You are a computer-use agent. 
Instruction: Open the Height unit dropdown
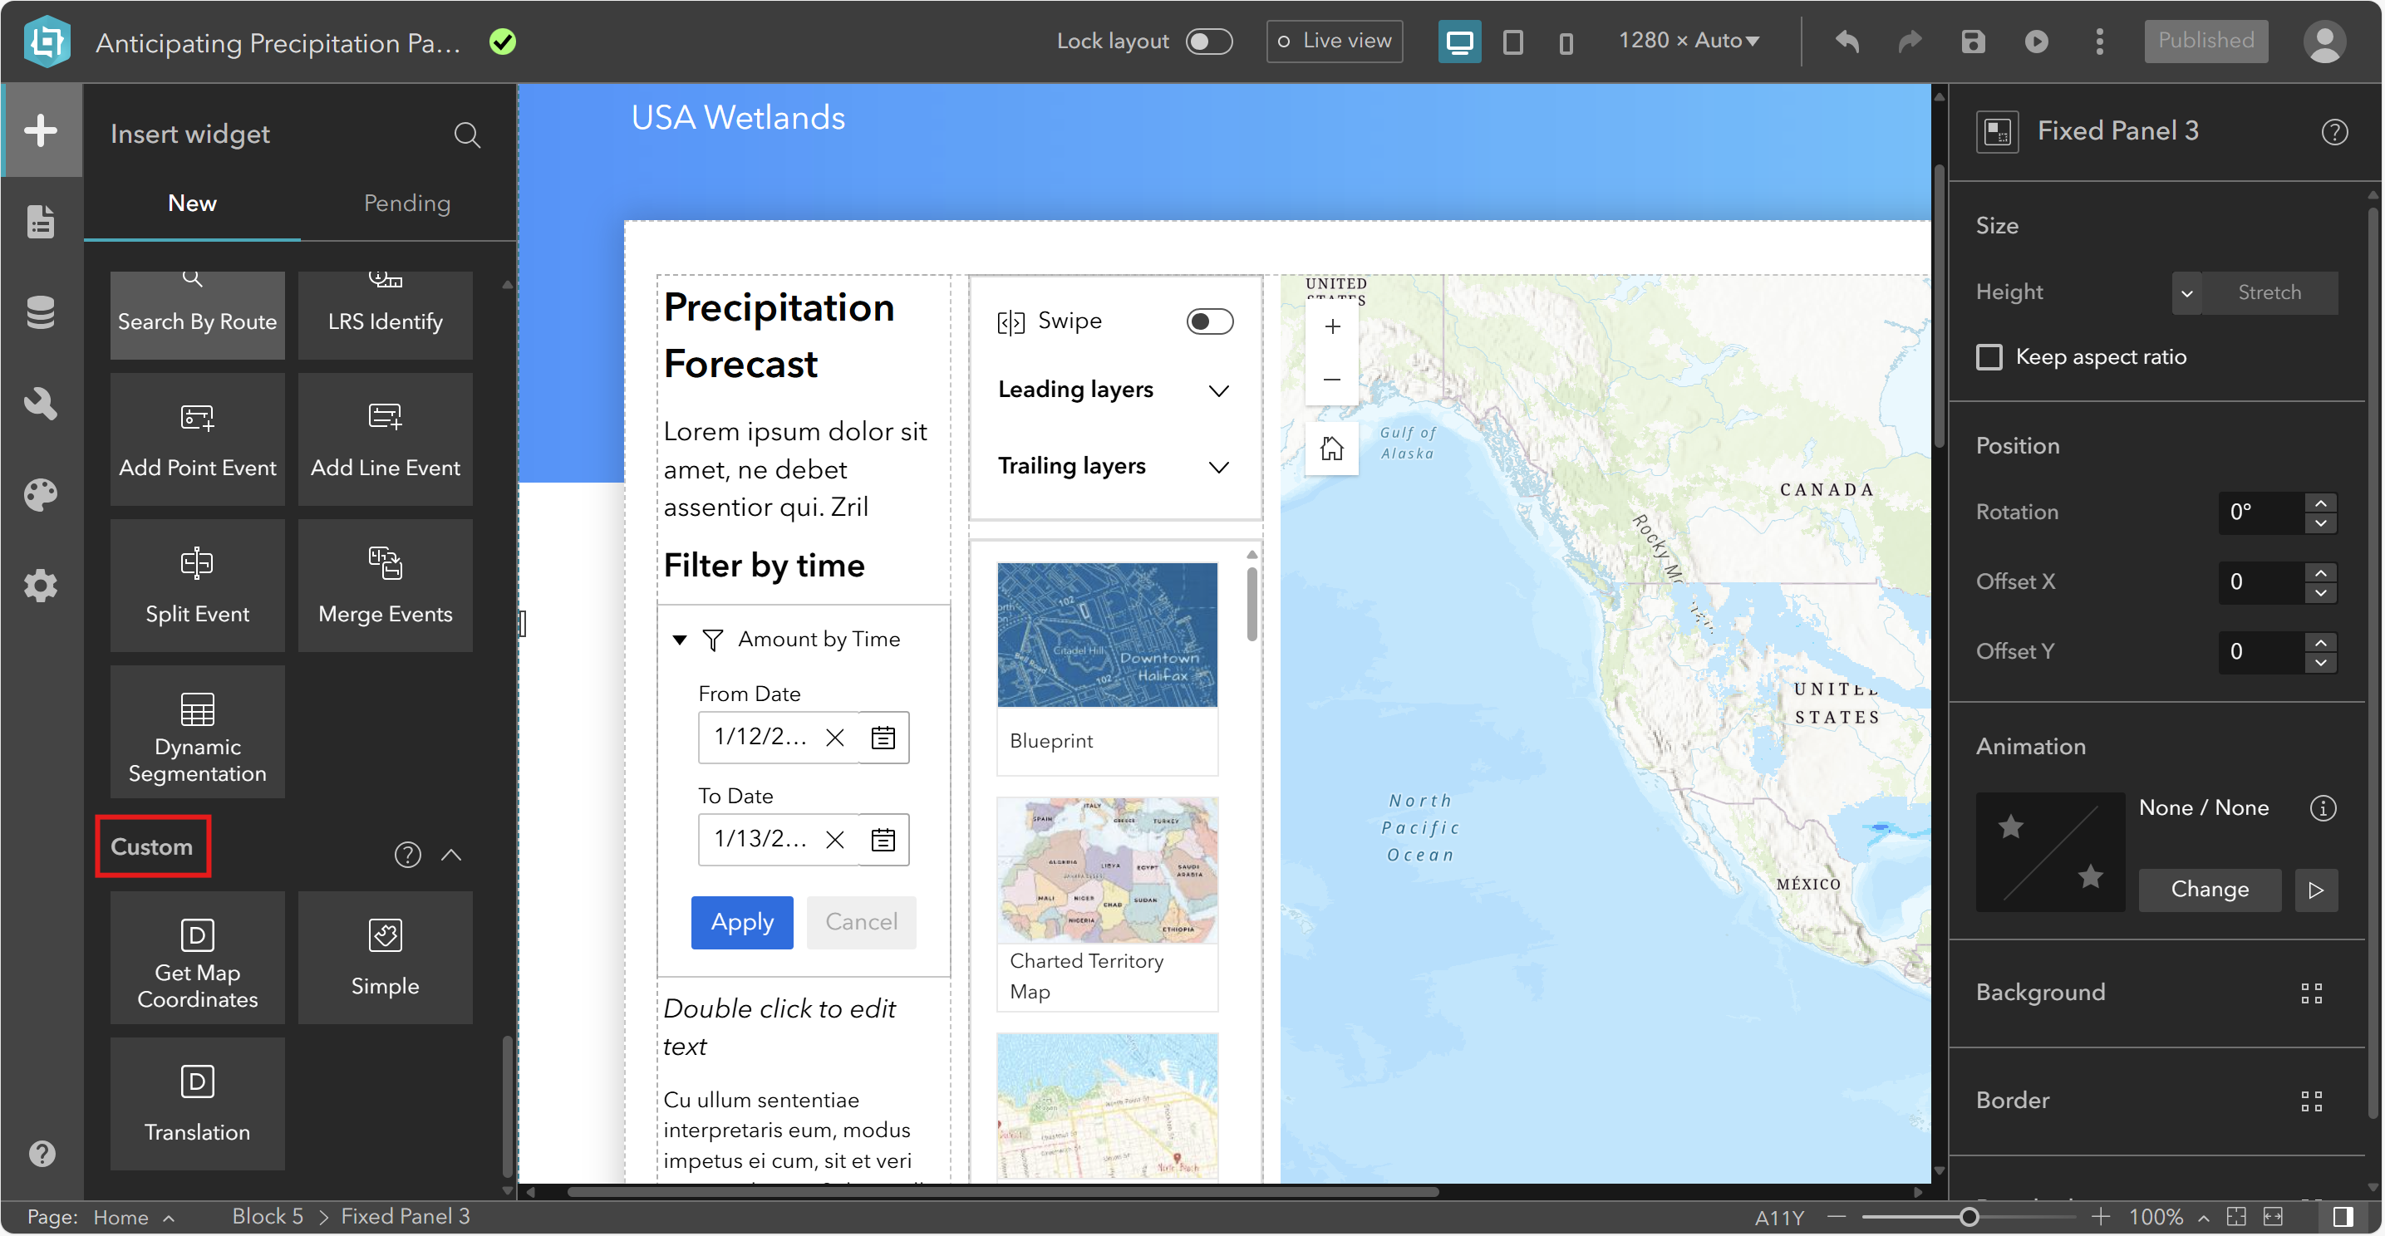pos(2186,293)
